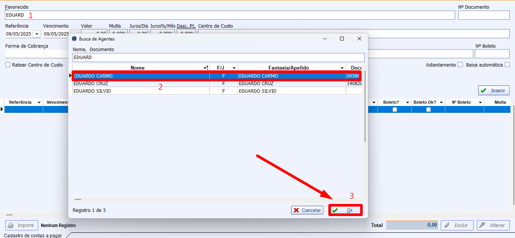This screenshot has width=515, height=238.
Task: Click the Busca de Agentes window icon
Action: tap(74, 39)
